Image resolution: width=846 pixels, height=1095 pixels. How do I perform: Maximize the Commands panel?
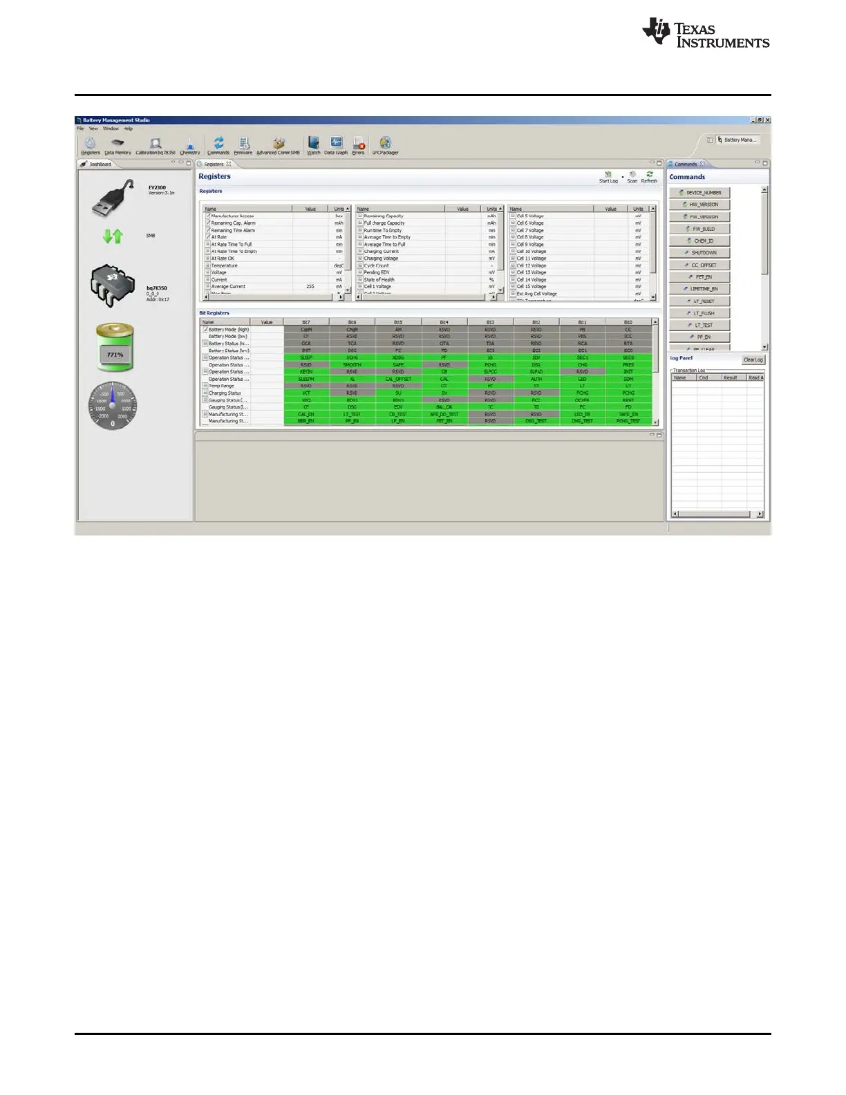[x=765, y=163]
